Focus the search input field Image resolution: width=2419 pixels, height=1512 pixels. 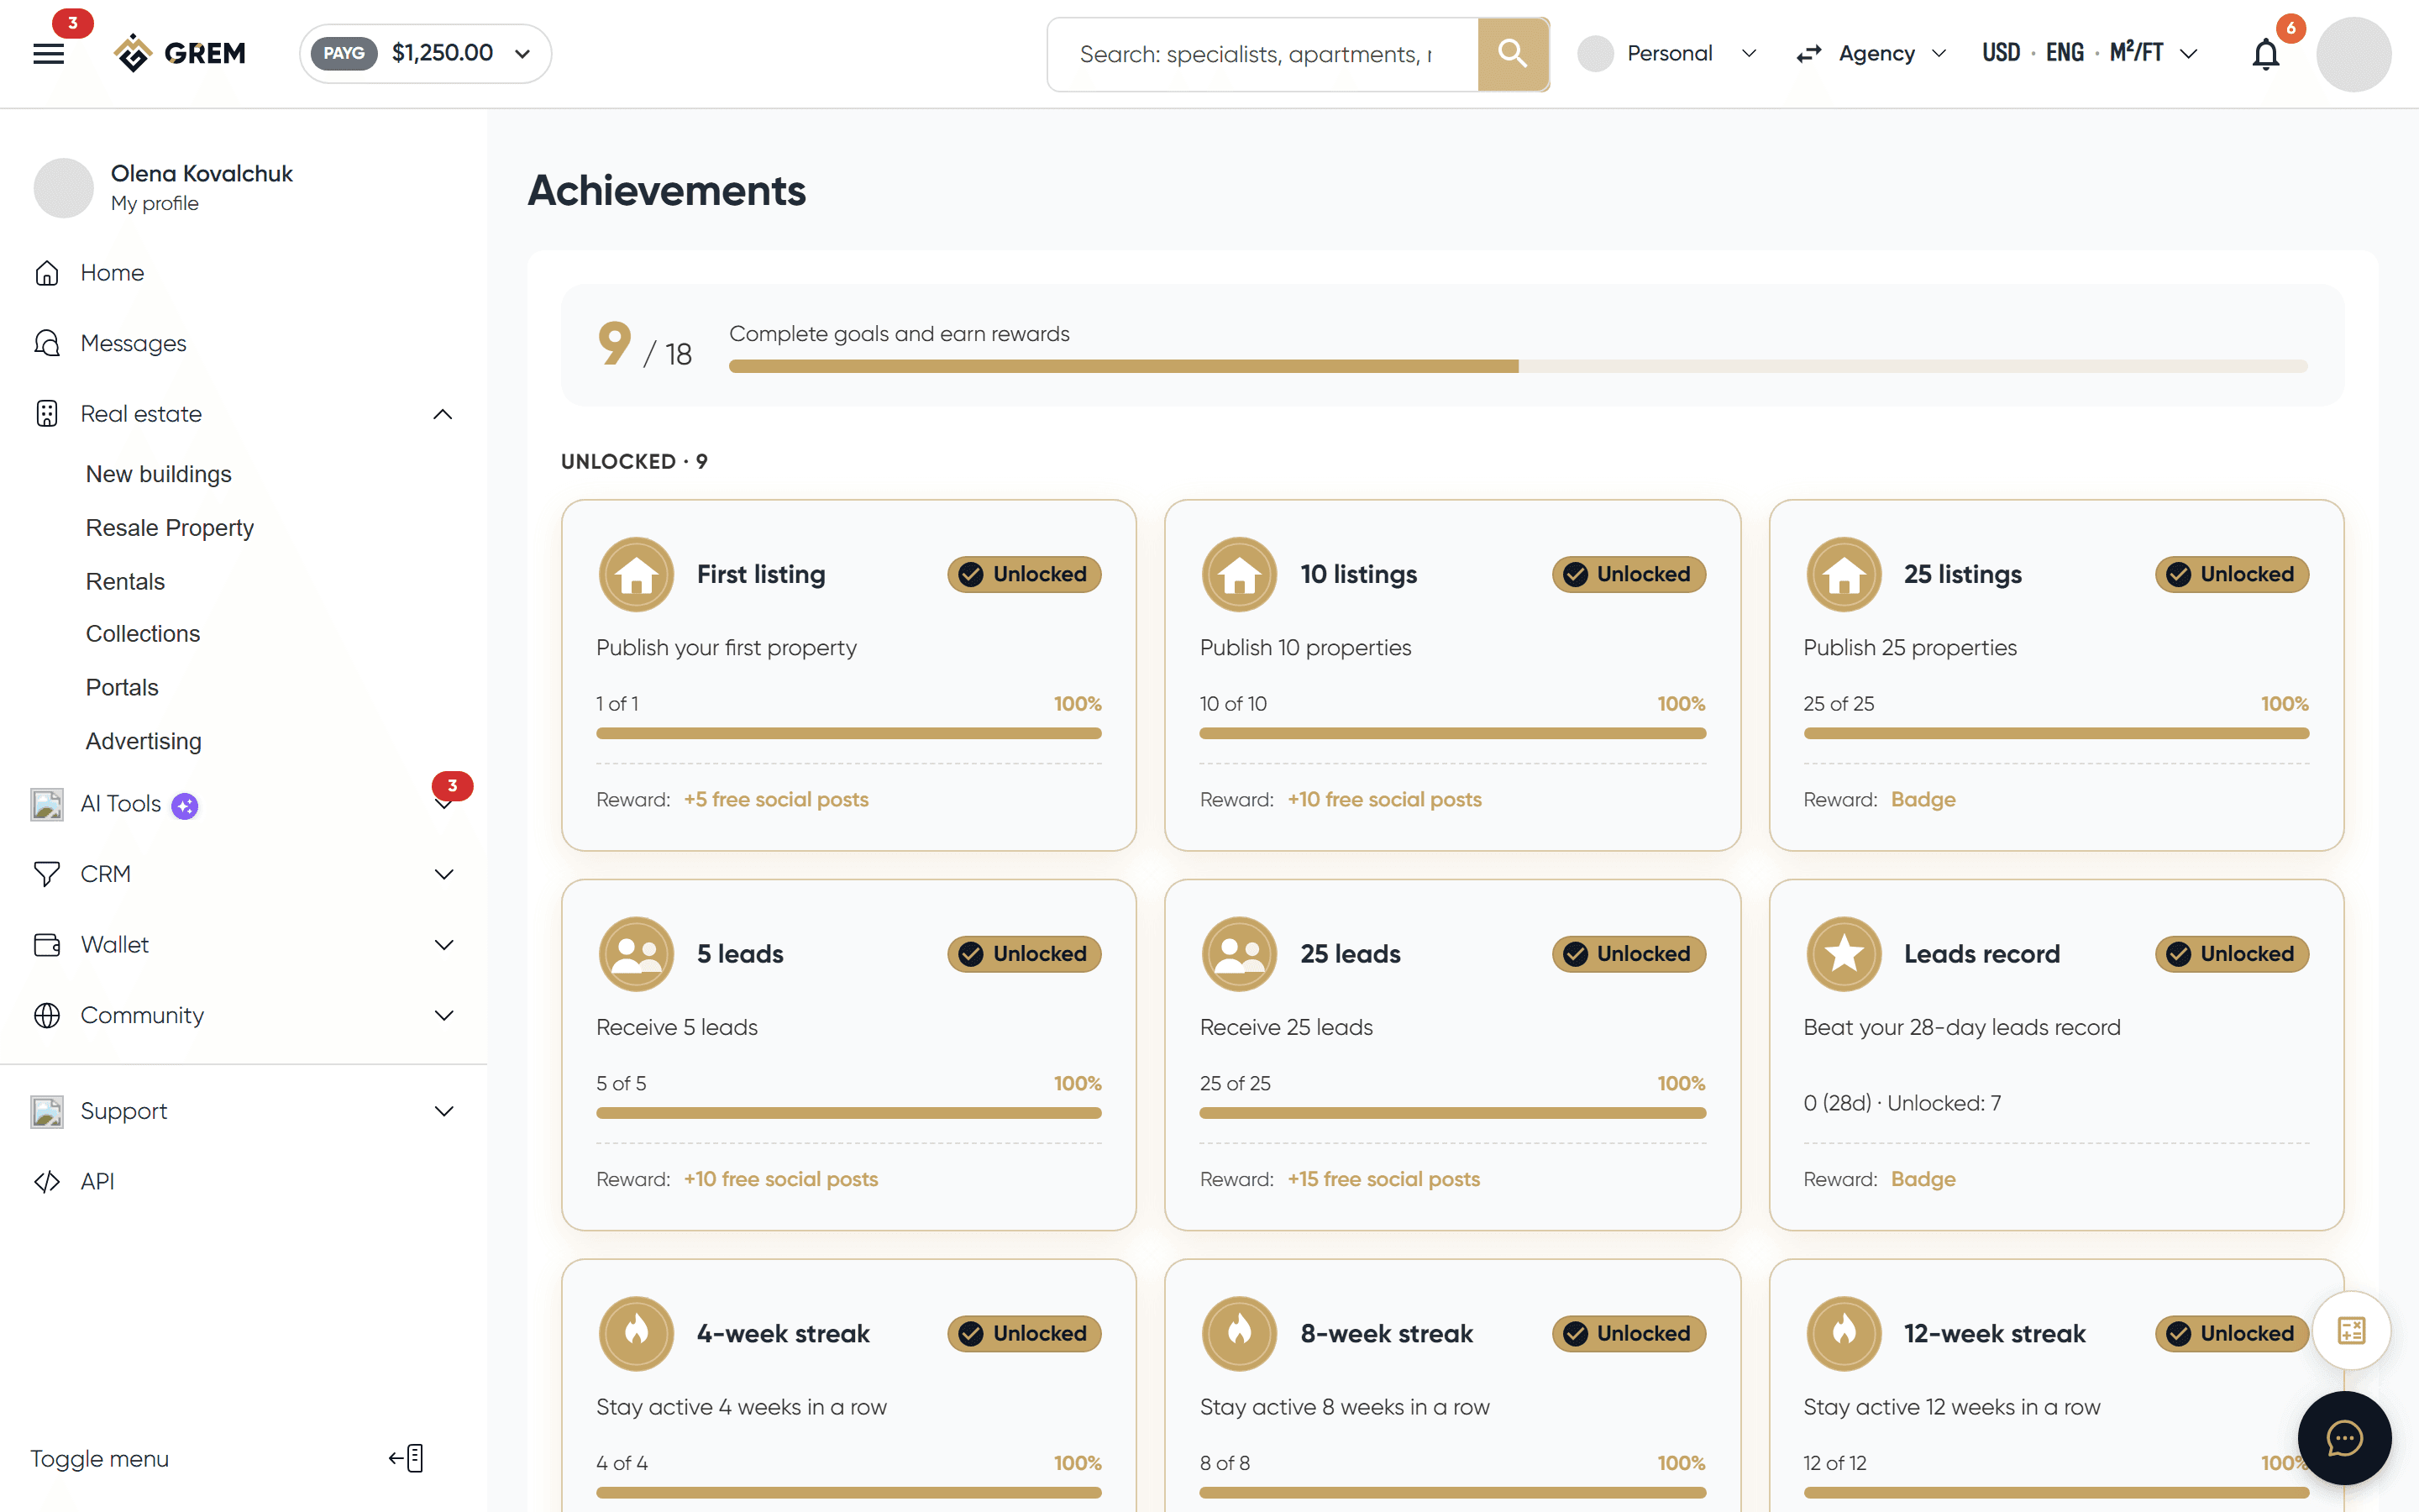pos(1262,54)
